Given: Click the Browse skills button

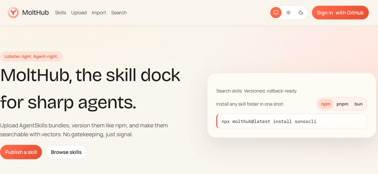Looking at the screenshot, I should coord(66,152).
